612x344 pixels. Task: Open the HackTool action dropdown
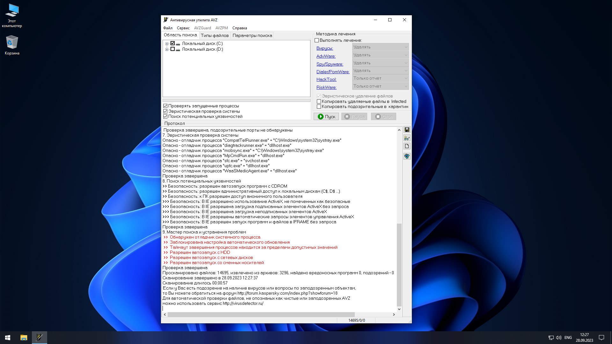point(380,78)
